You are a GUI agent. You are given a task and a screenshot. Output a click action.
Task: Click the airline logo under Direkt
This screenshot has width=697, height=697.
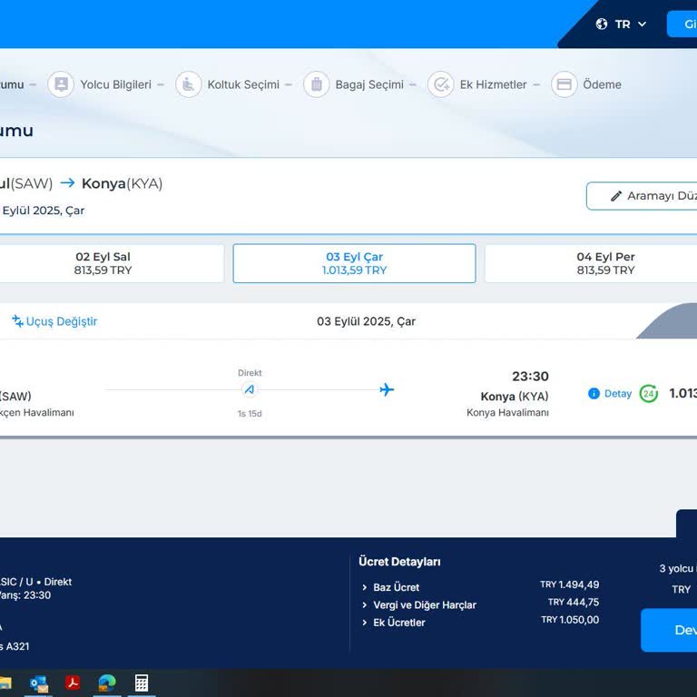point(250,389)
